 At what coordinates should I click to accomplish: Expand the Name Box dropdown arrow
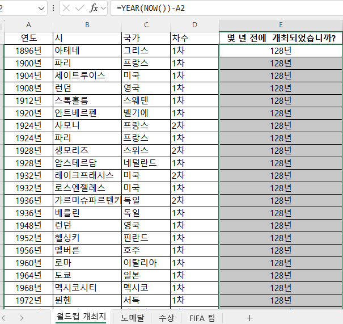(x=41, y=9)
